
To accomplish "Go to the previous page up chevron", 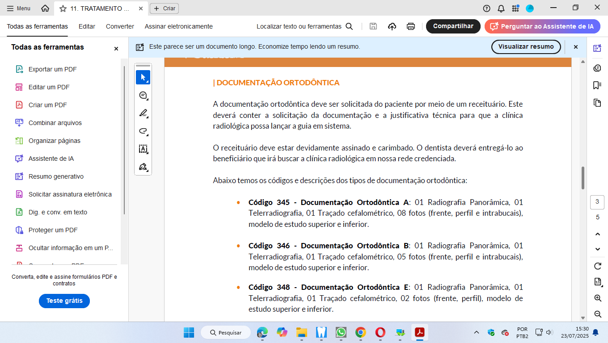I will coord(598,234).
